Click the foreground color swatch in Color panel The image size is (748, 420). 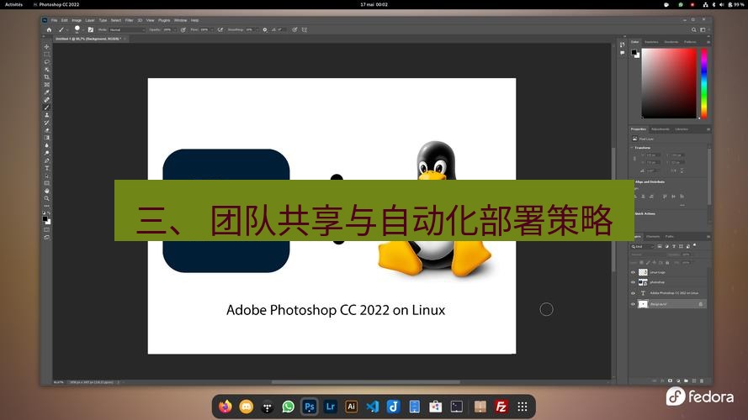(x=634, y=52)
